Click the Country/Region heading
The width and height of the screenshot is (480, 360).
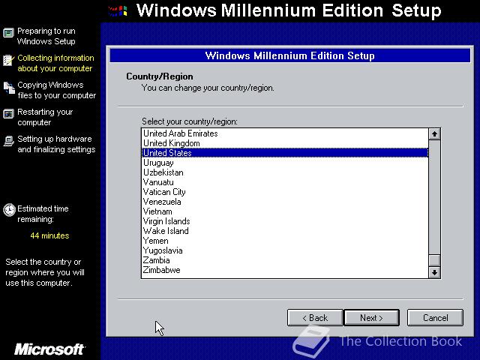coord(160,76)
